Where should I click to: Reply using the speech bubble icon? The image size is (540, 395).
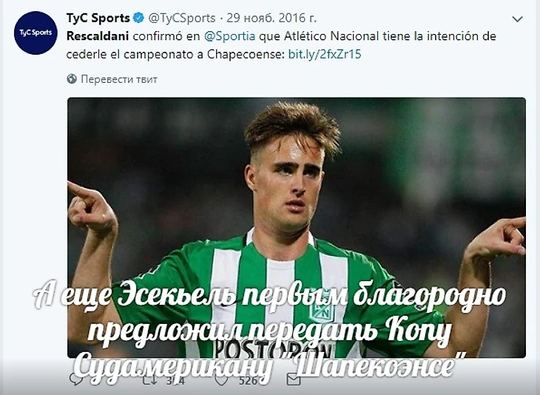[x=75, y=379]
